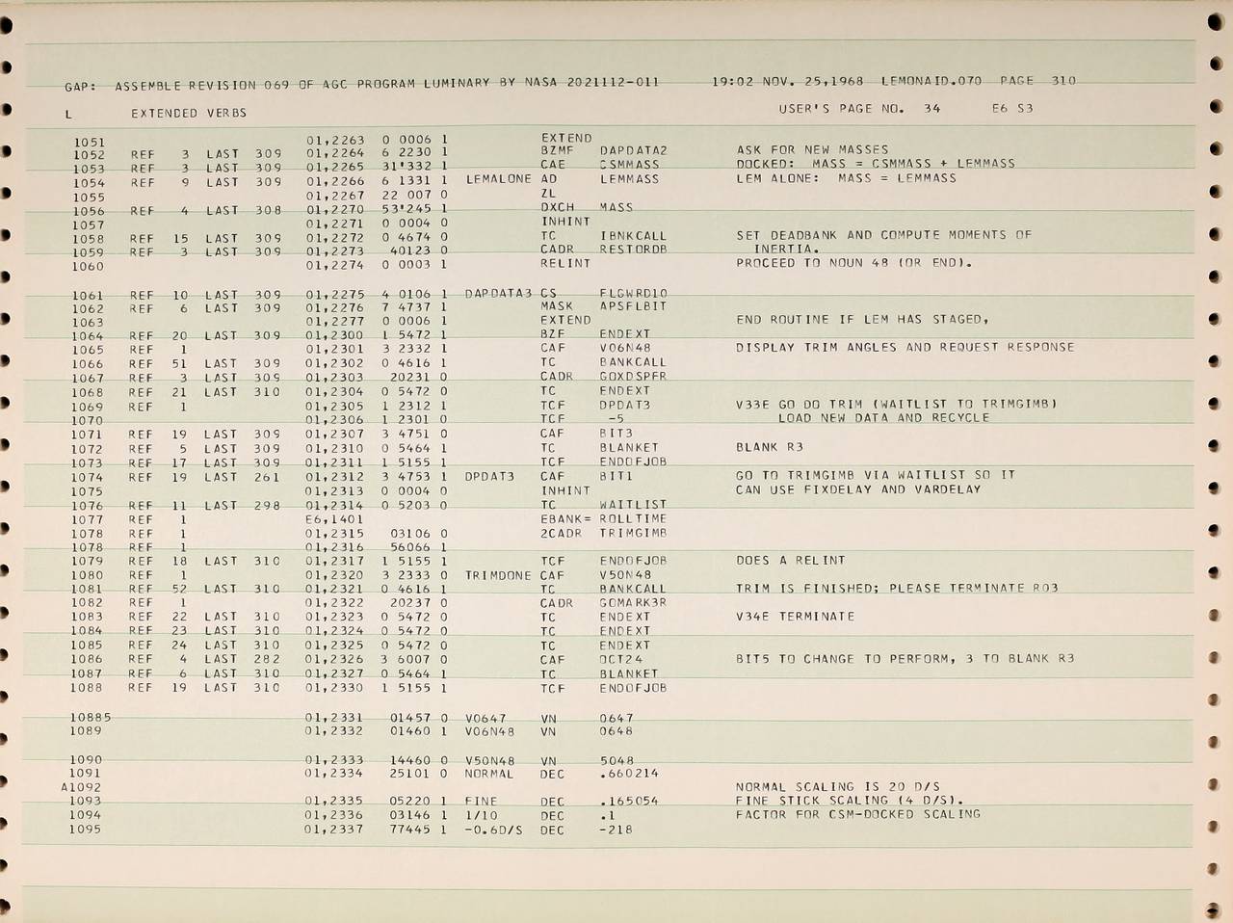Click line number '10885'
Image resolution: width=1233 pixels, height=923 pixels.
click(x=92, y=717)
